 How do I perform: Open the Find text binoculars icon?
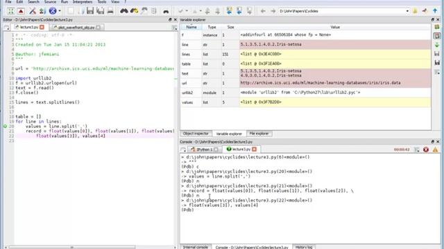124,11
